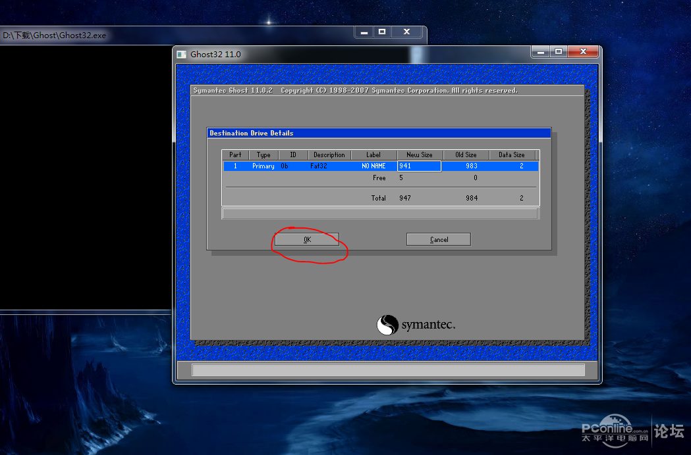This screenshot has height=455, width=691.
Task: Click the Cancel button
Action: [439, 239]
